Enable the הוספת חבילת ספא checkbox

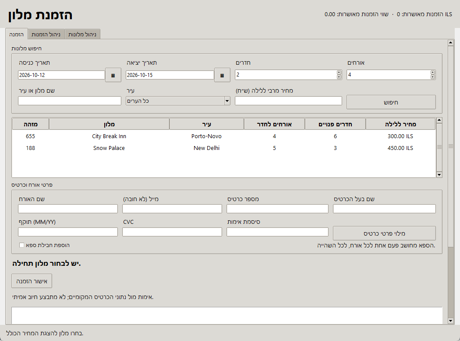(21, 245)
